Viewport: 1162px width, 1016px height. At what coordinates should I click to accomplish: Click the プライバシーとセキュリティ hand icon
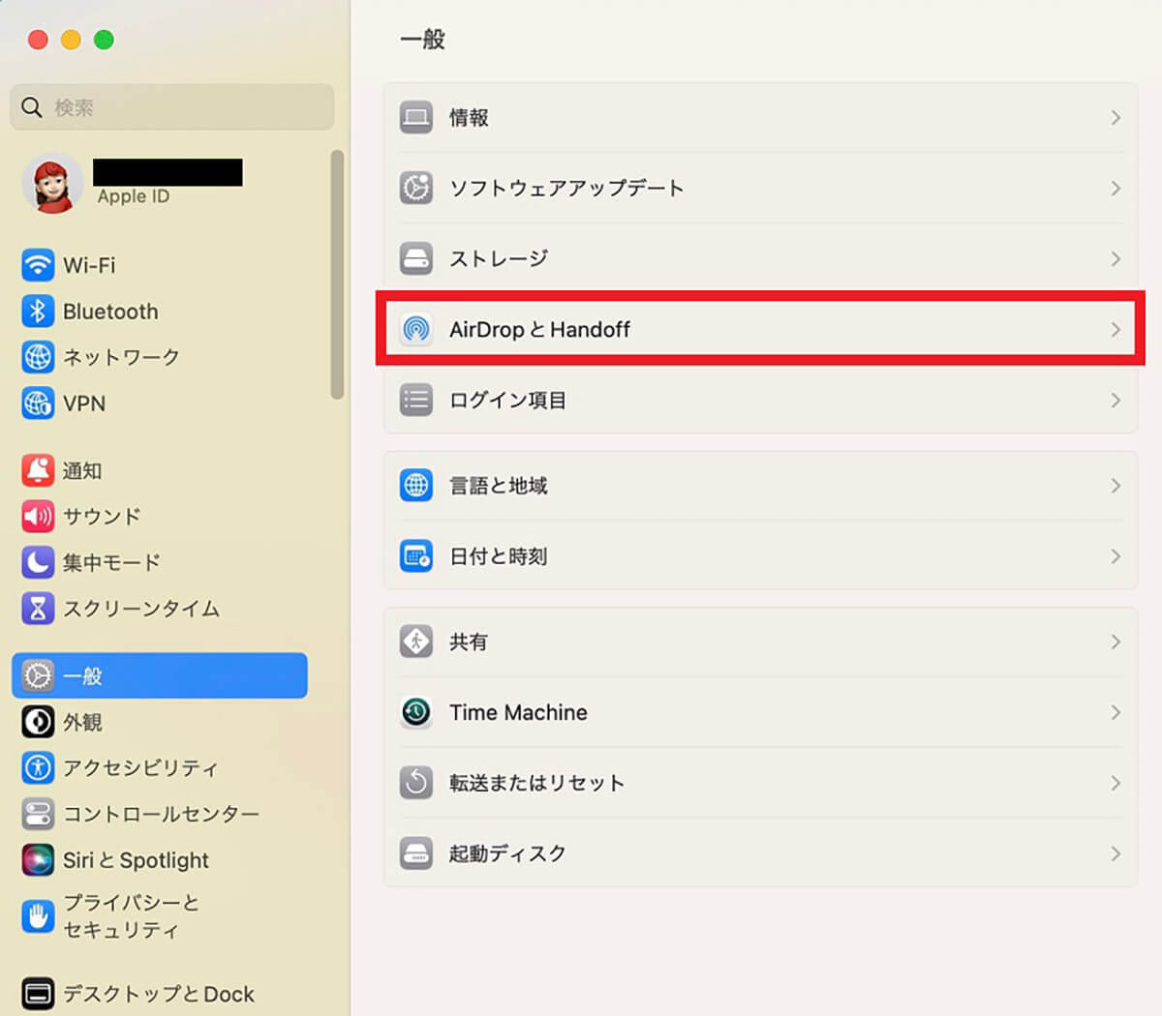pyautogui.click(x=38, y=916)
